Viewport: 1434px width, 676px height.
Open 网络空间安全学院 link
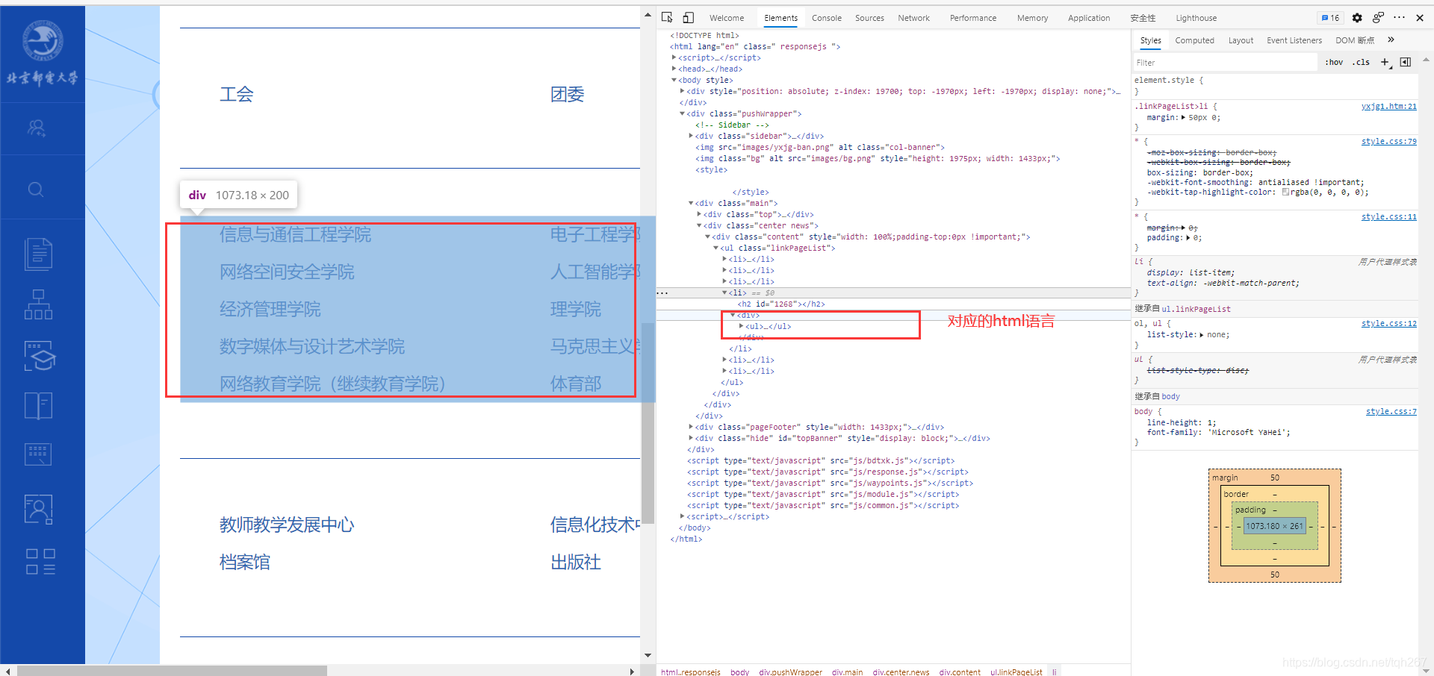287,272
